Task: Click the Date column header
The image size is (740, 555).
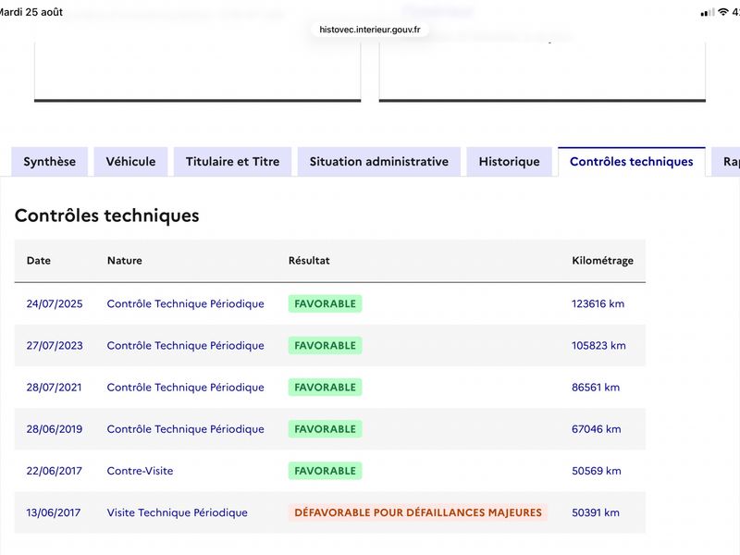Action: (39, 261)
